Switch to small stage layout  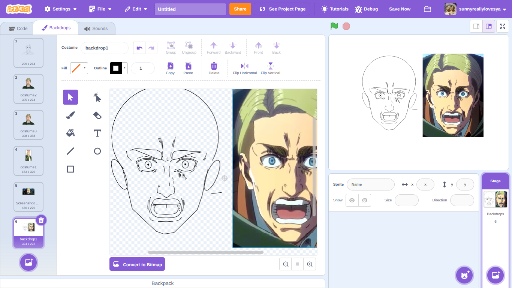pyautogui.click(x=476, y=26)
